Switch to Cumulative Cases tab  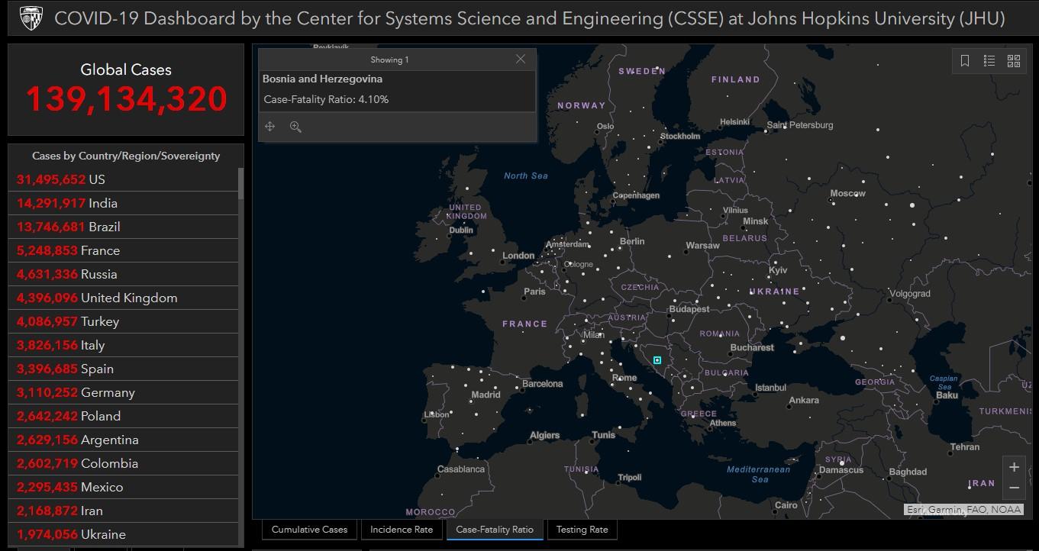(x=309, y=530)
